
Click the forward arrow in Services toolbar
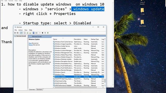[x=17, y=33]
